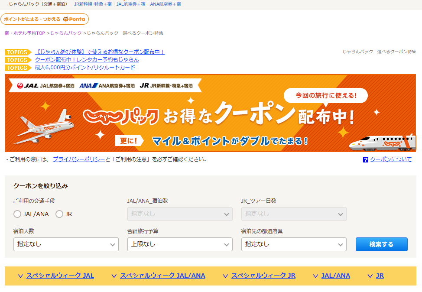The image size is (422, 292).
Task: Open the 宿泊人数 dropdown
Action: [66, 244]
